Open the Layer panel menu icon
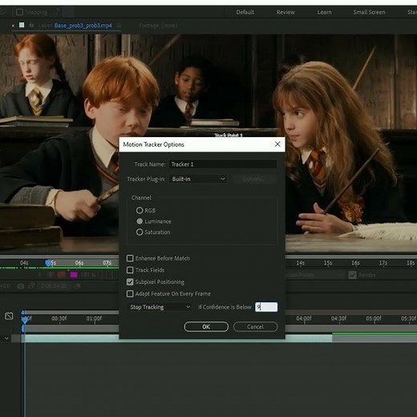417x417 pixels. click(x=119, y=26)
